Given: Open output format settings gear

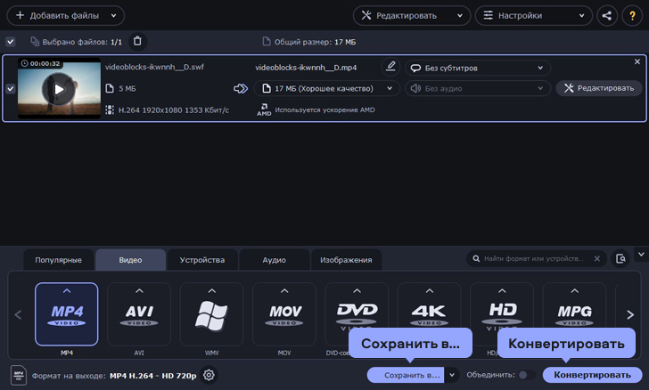Looking at the screenshot, I should point(209,375).
